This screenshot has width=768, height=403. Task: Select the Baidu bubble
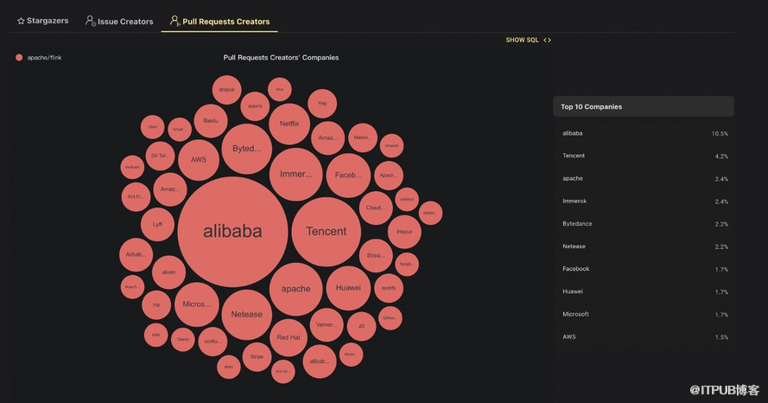click(211, 120)
